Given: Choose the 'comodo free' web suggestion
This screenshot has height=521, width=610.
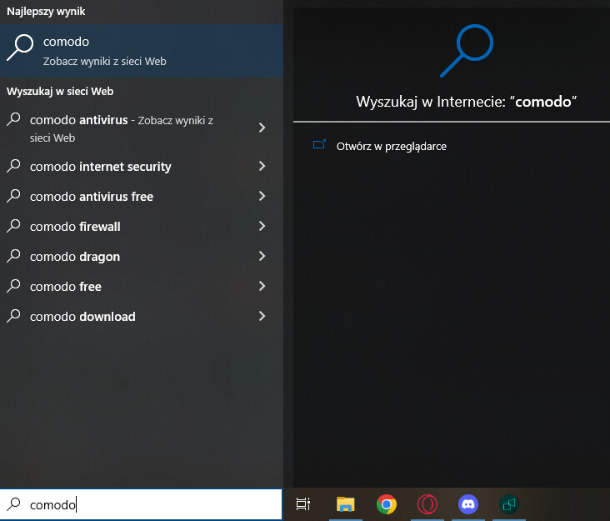Looking at the screenshot, I should click(66, 287).
